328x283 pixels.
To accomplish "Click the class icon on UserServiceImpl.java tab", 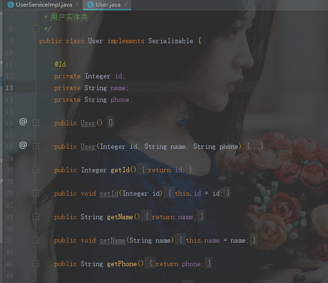I will click(x=11, y=5).
